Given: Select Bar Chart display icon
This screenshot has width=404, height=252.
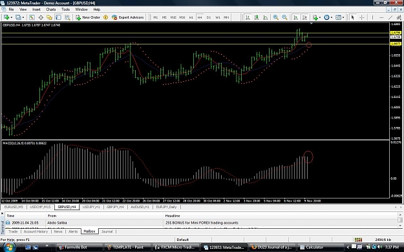Looking at the screenshot, I should [248, 17].
